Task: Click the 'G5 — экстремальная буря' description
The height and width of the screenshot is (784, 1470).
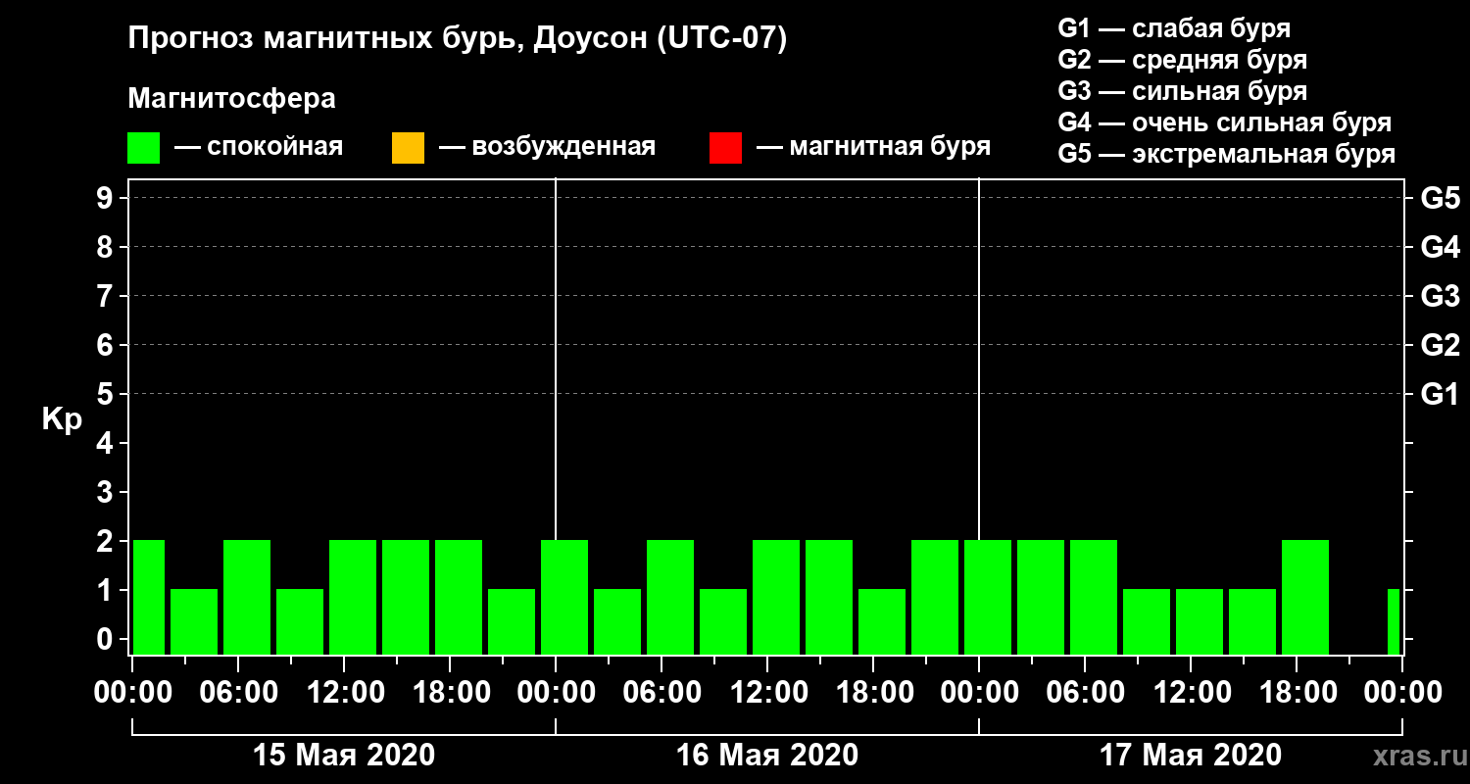Action: click(1226, 154)
